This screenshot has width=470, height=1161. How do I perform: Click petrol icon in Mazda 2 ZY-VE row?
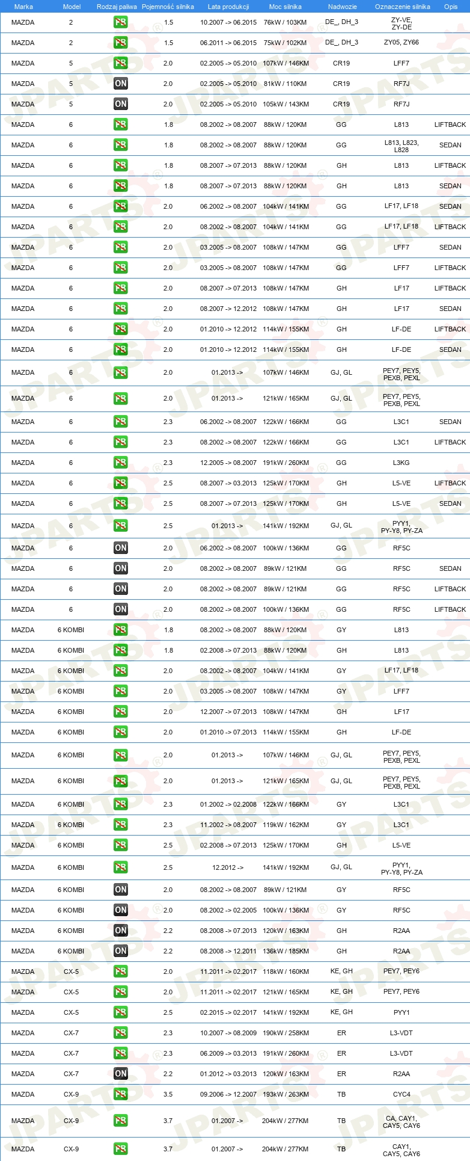(121, 22)
